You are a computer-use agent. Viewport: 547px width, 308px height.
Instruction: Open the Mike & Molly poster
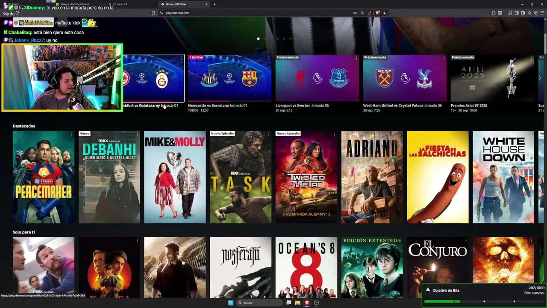(x=175, y=177)
